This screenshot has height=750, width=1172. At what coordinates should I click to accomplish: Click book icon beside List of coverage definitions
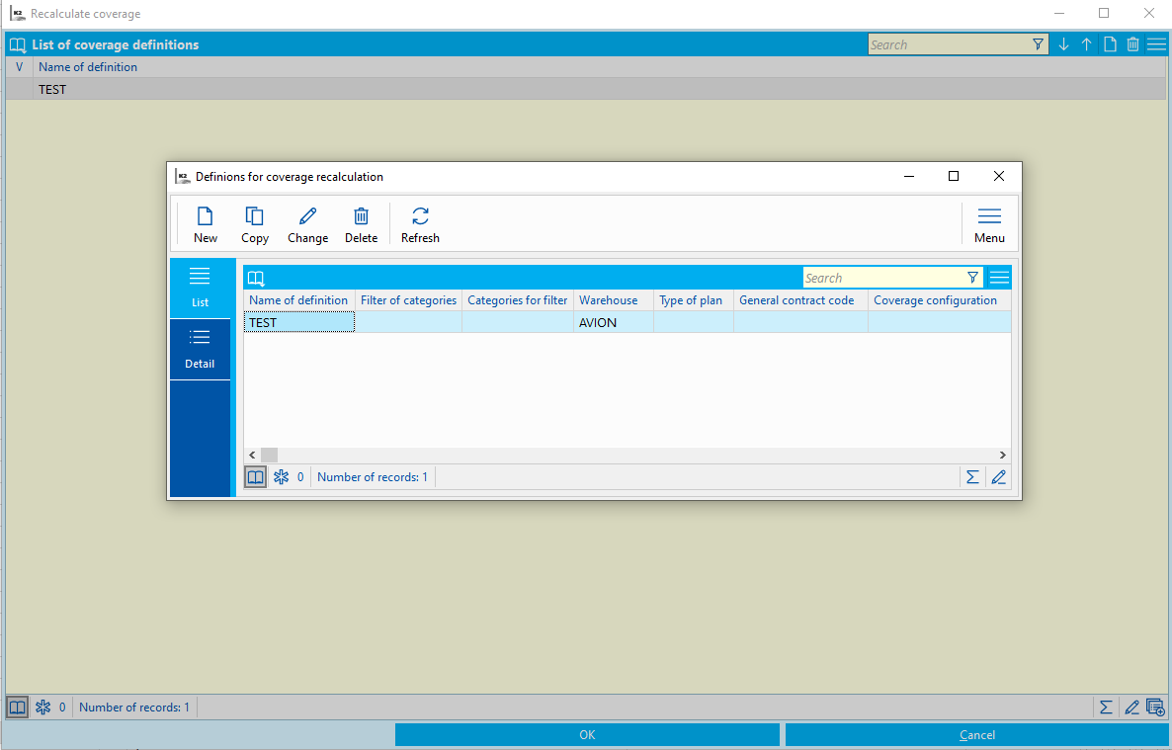pyautogui.click(x=18, y=44)
